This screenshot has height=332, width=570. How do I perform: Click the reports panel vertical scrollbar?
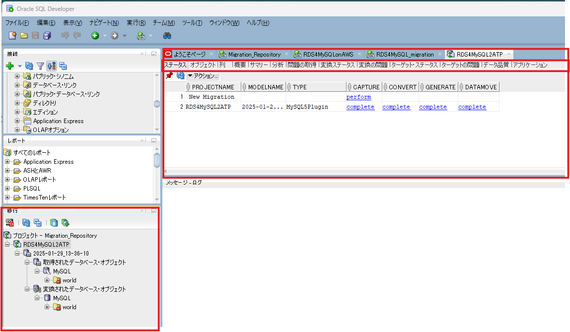click(x=157, y=174)
